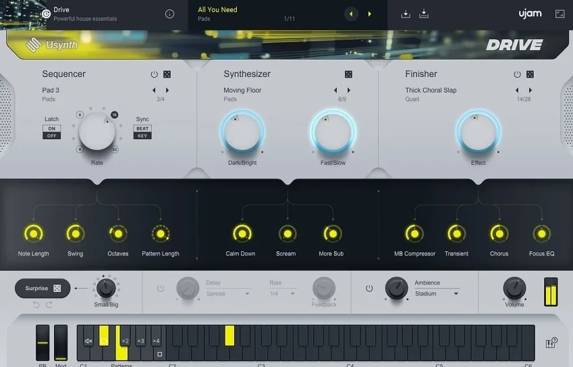Image resolution: width=573 pixels, height=367 pixels.
Task: Enable the Delay section power button
Action: coord(161,289)
